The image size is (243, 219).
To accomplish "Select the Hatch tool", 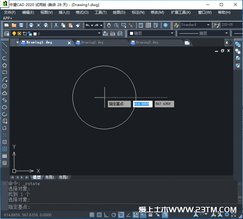I will click(4, 142).
